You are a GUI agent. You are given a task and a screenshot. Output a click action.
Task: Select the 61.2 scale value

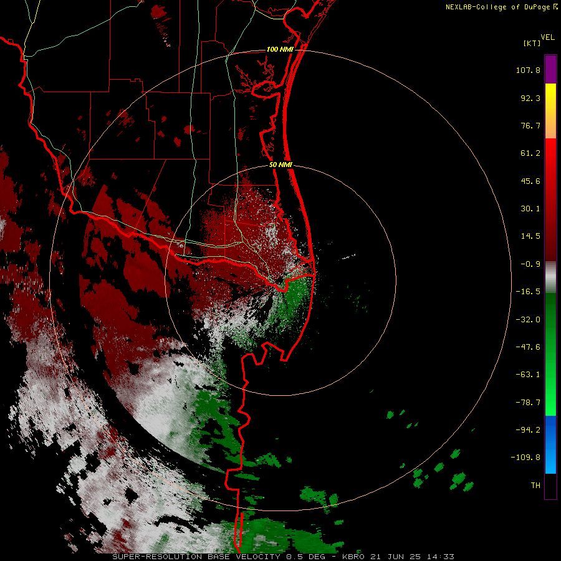[530, 153]
